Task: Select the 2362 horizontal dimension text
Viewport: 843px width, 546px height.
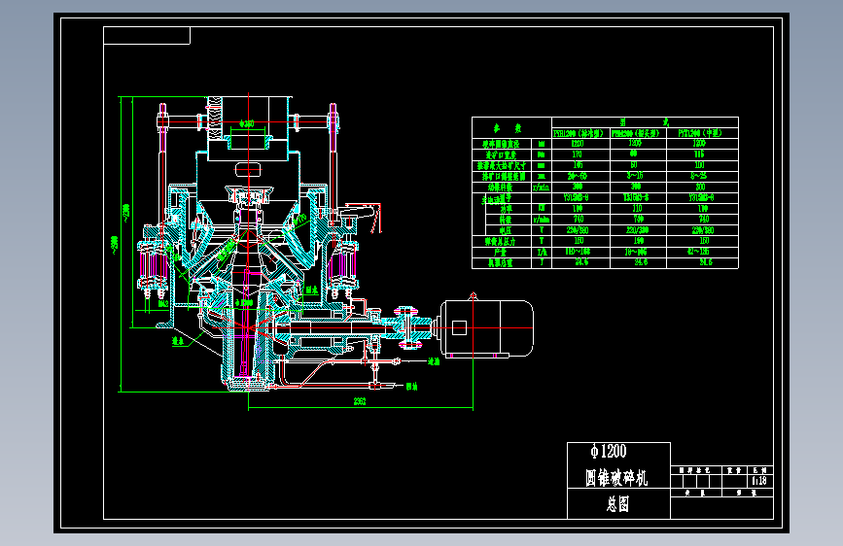Action: click(360, 401)
